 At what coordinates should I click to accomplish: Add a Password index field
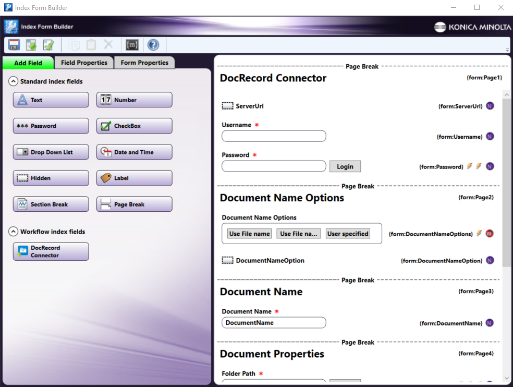[x=51, y=126]
